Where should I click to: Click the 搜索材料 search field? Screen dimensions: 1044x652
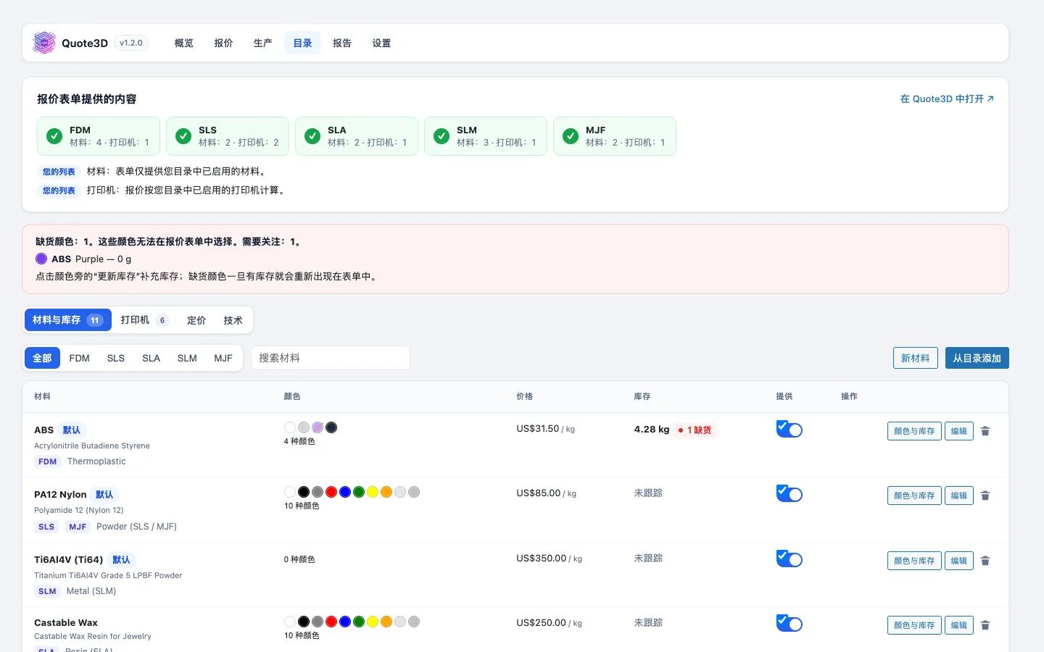point(331,358)
